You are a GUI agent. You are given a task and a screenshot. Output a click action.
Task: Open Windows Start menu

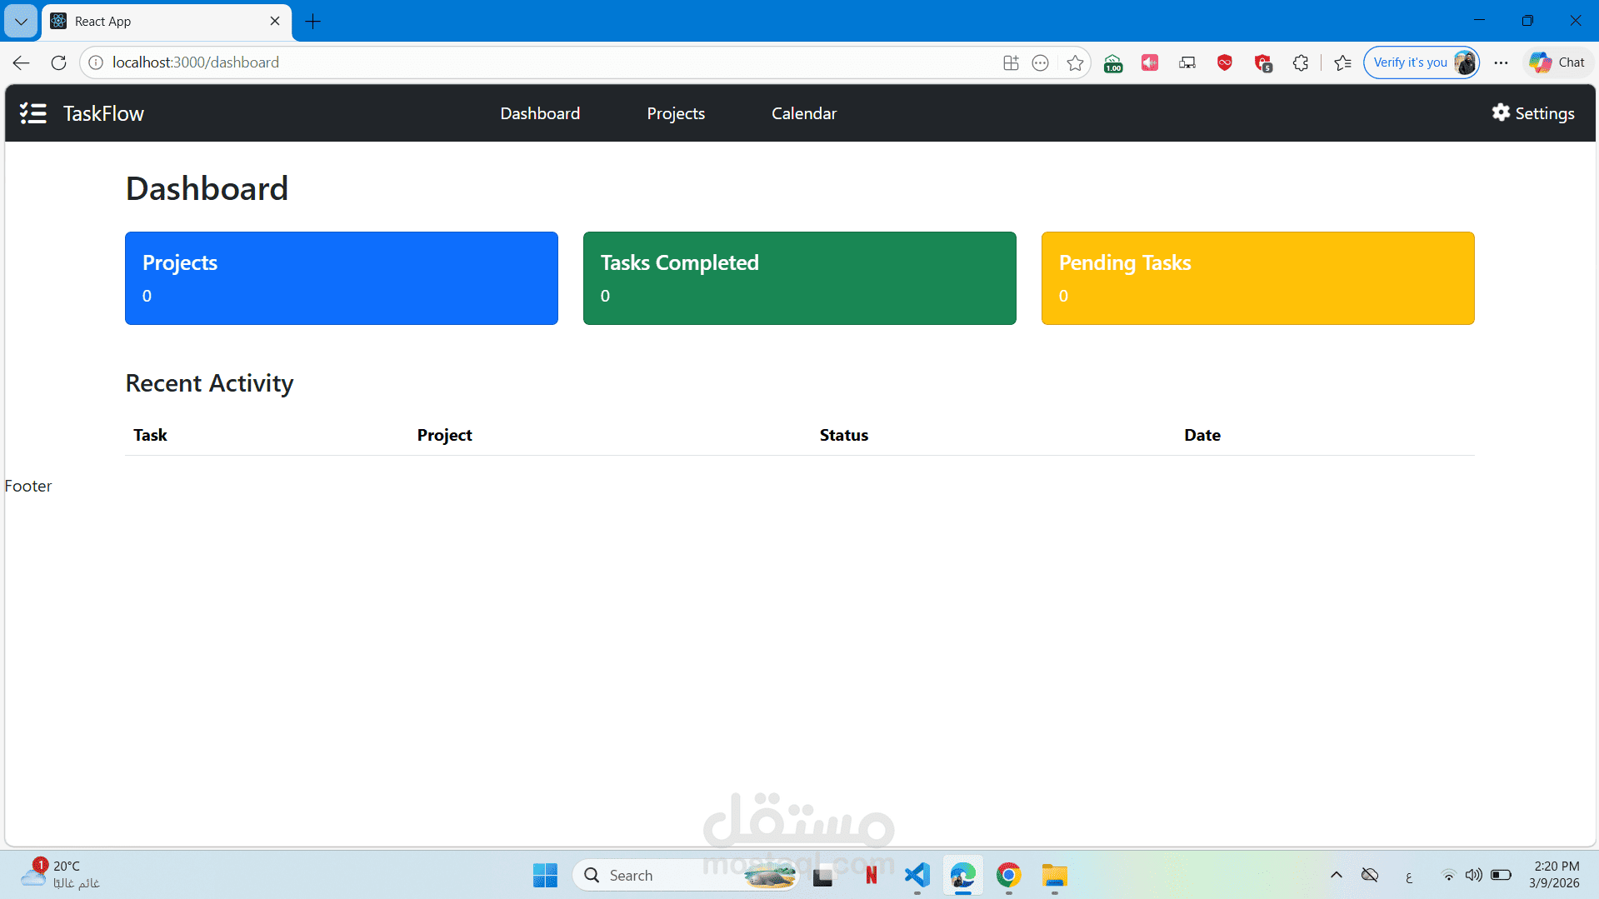point(545,875)
